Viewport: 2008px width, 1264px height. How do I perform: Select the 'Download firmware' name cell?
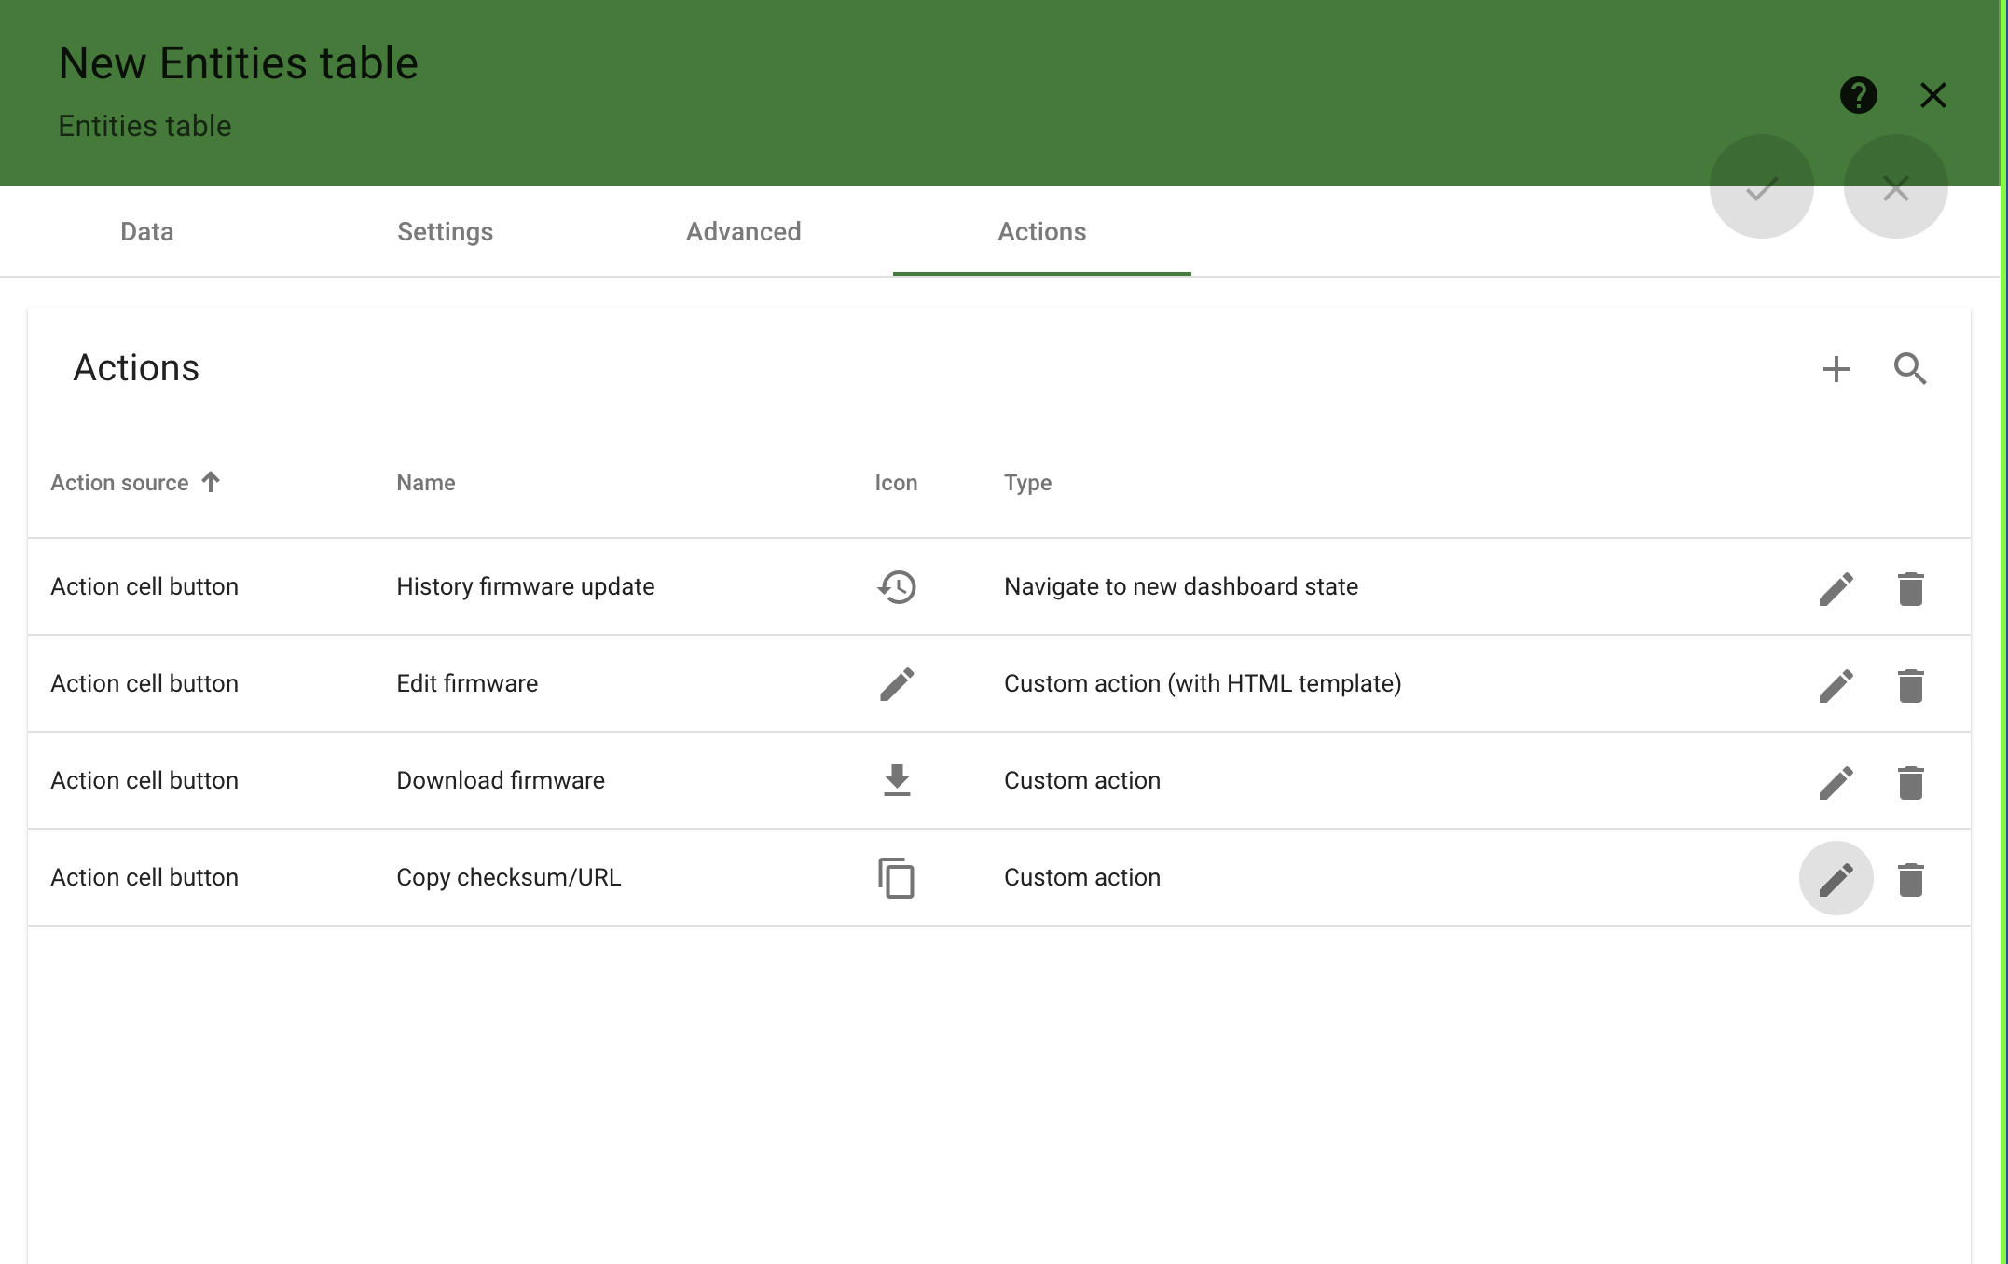(x=501, y=780)
